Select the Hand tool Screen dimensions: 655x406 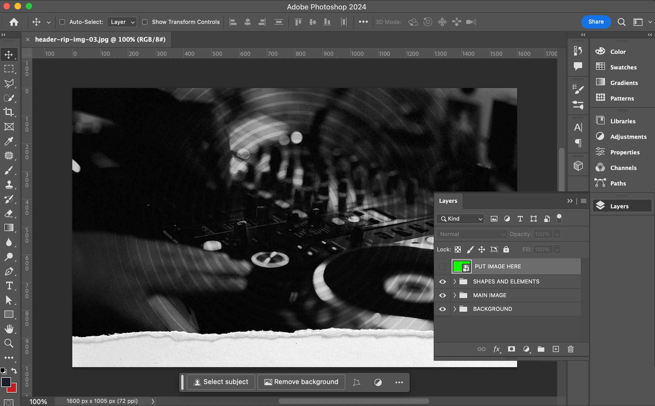point(9,329)
